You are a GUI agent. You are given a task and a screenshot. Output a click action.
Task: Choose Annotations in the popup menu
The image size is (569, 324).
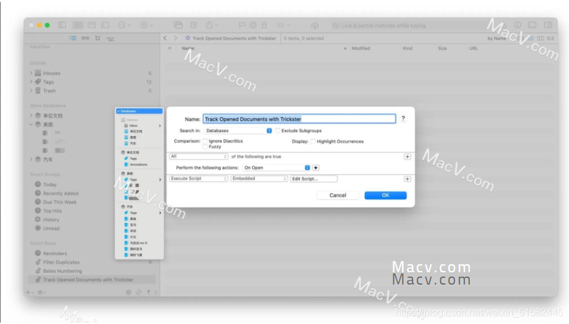click(x=139, y=164)
